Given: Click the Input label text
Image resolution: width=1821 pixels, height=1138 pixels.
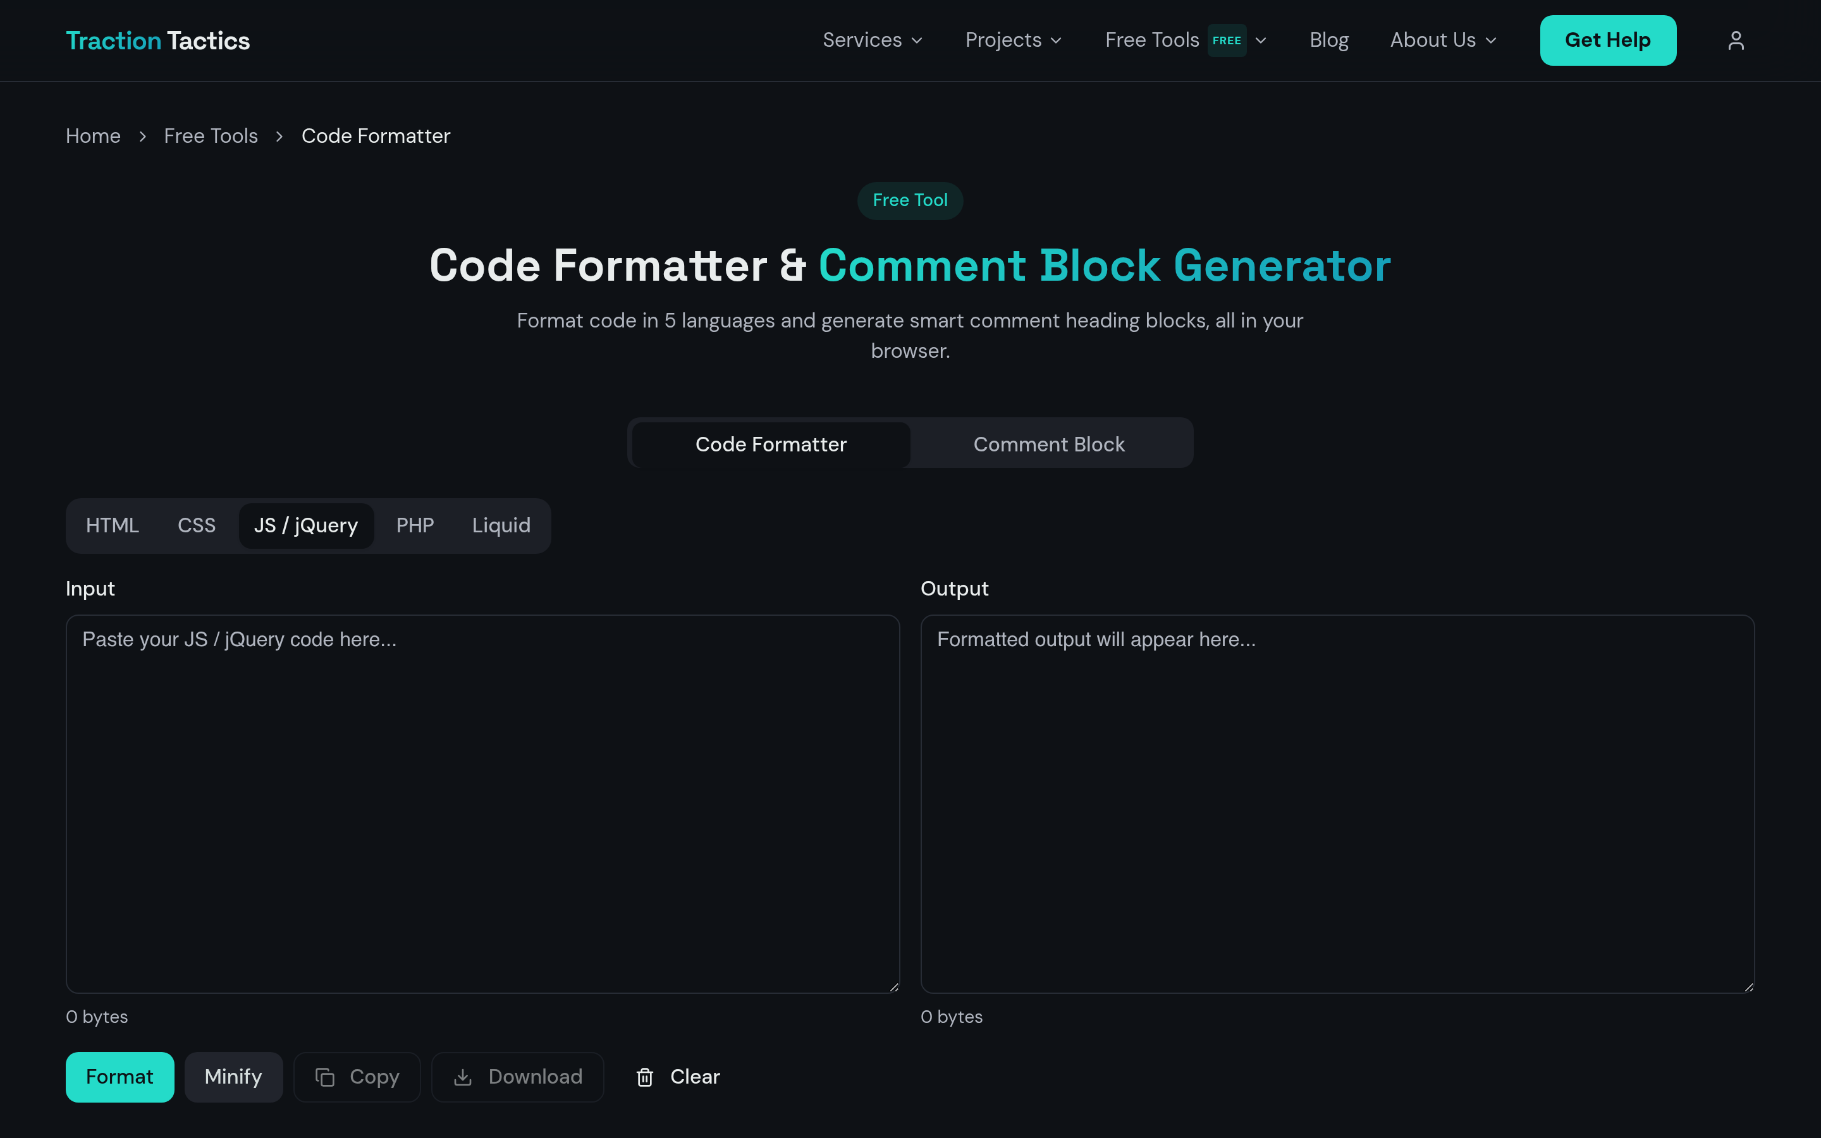Looking at the screenshot, I should tap(90, 589).
